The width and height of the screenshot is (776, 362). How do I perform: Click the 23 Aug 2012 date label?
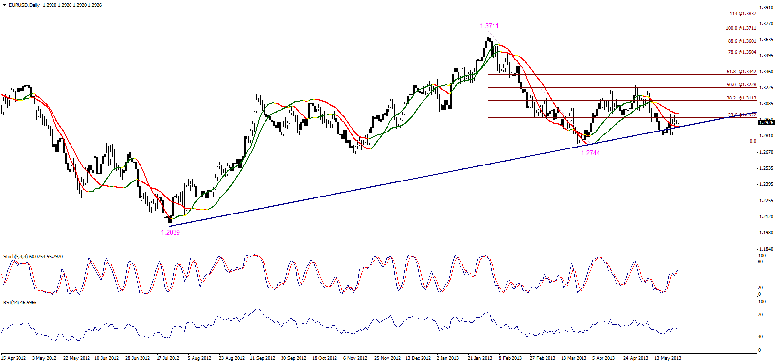tap(232, 358)
